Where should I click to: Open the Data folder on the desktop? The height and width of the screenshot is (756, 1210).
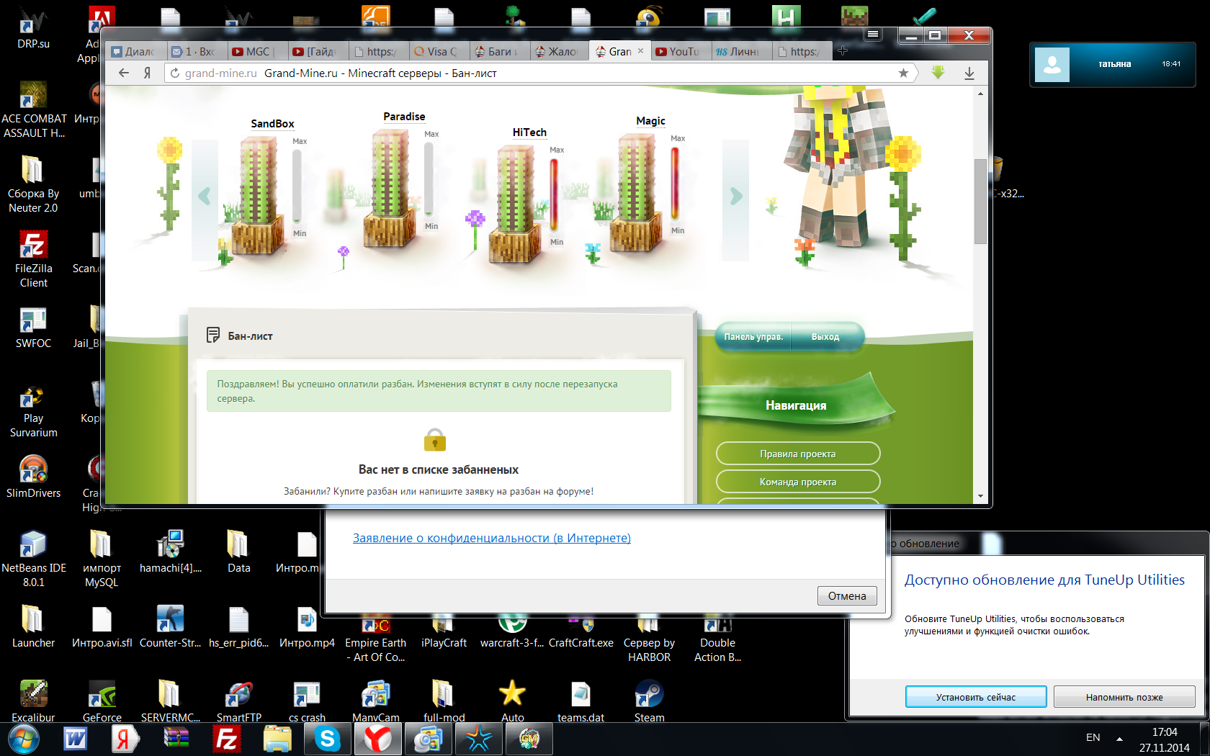point(238,552)
